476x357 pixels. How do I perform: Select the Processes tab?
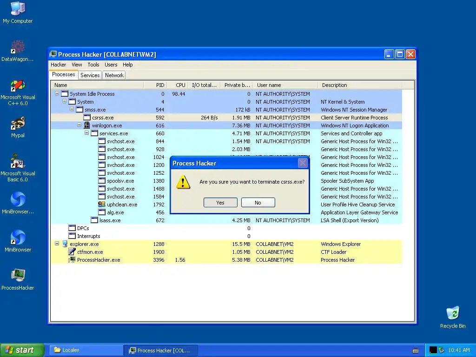point(63,74)
